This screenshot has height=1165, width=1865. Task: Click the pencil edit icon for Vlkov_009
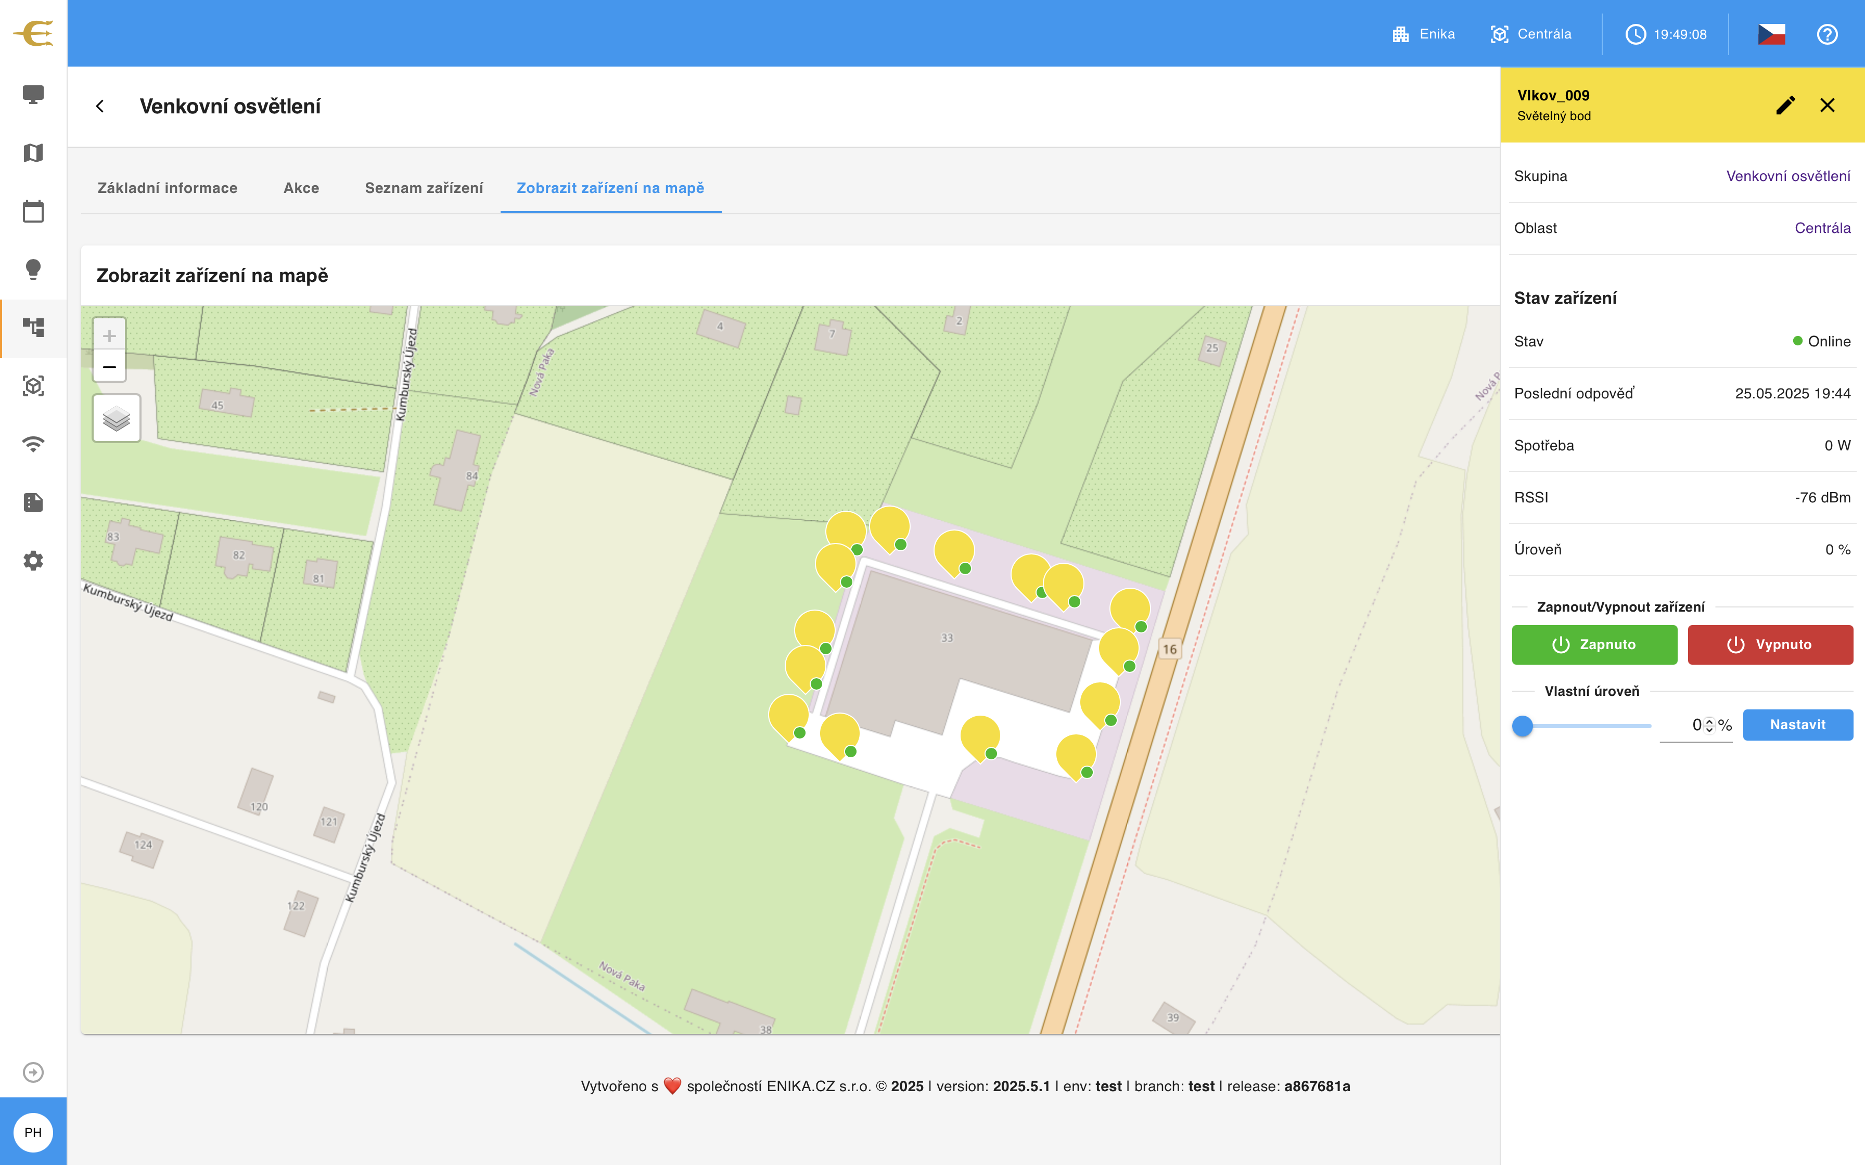click(x=1785, y=105)
